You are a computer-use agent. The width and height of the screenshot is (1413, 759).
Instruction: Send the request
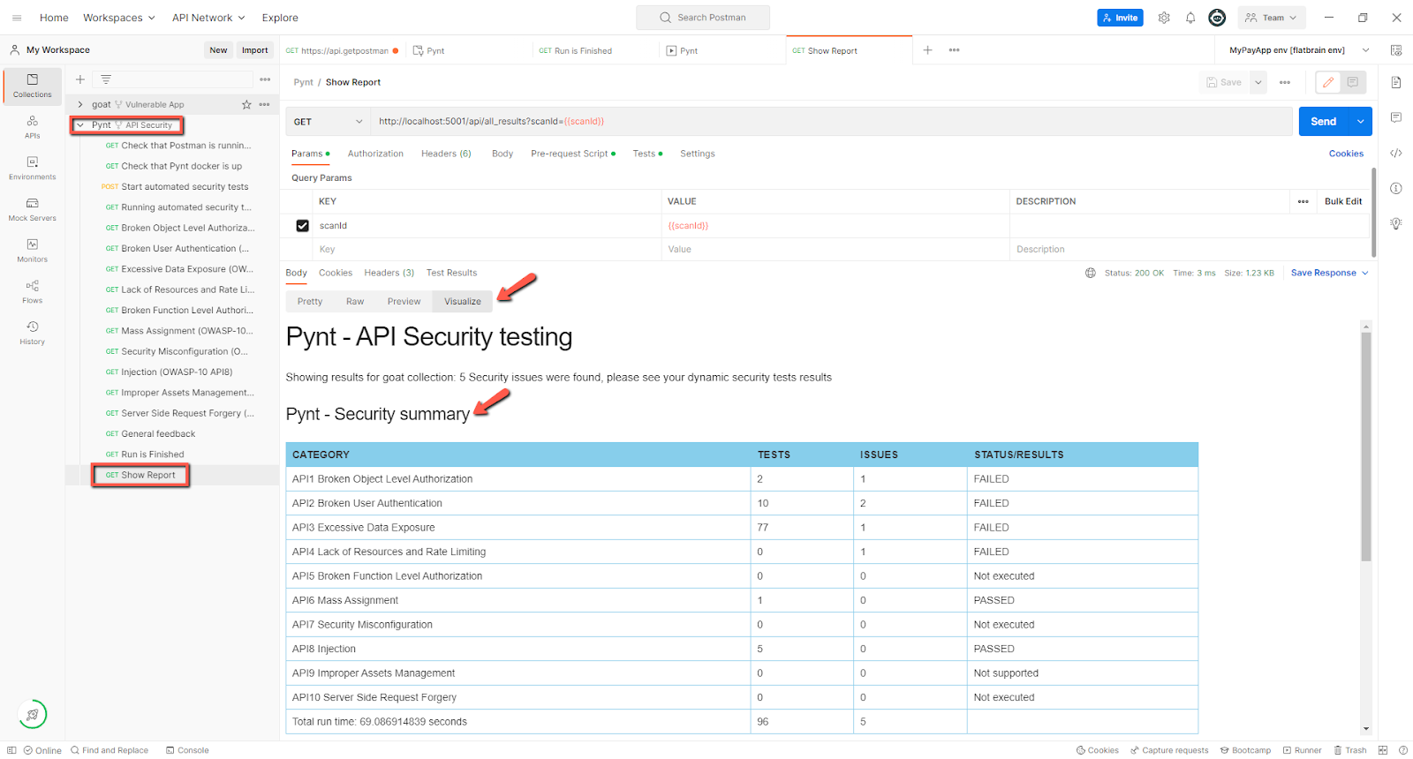(1323, 122)
